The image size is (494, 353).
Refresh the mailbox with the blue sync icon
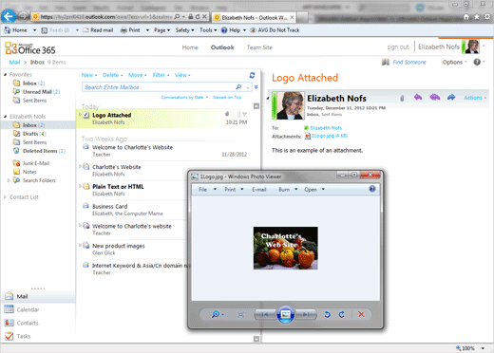coord(252,75)
